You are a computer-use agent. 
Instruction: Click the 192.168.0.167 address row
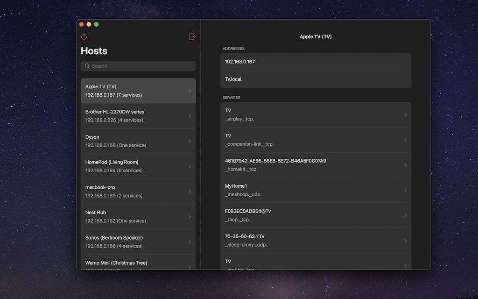316,62
